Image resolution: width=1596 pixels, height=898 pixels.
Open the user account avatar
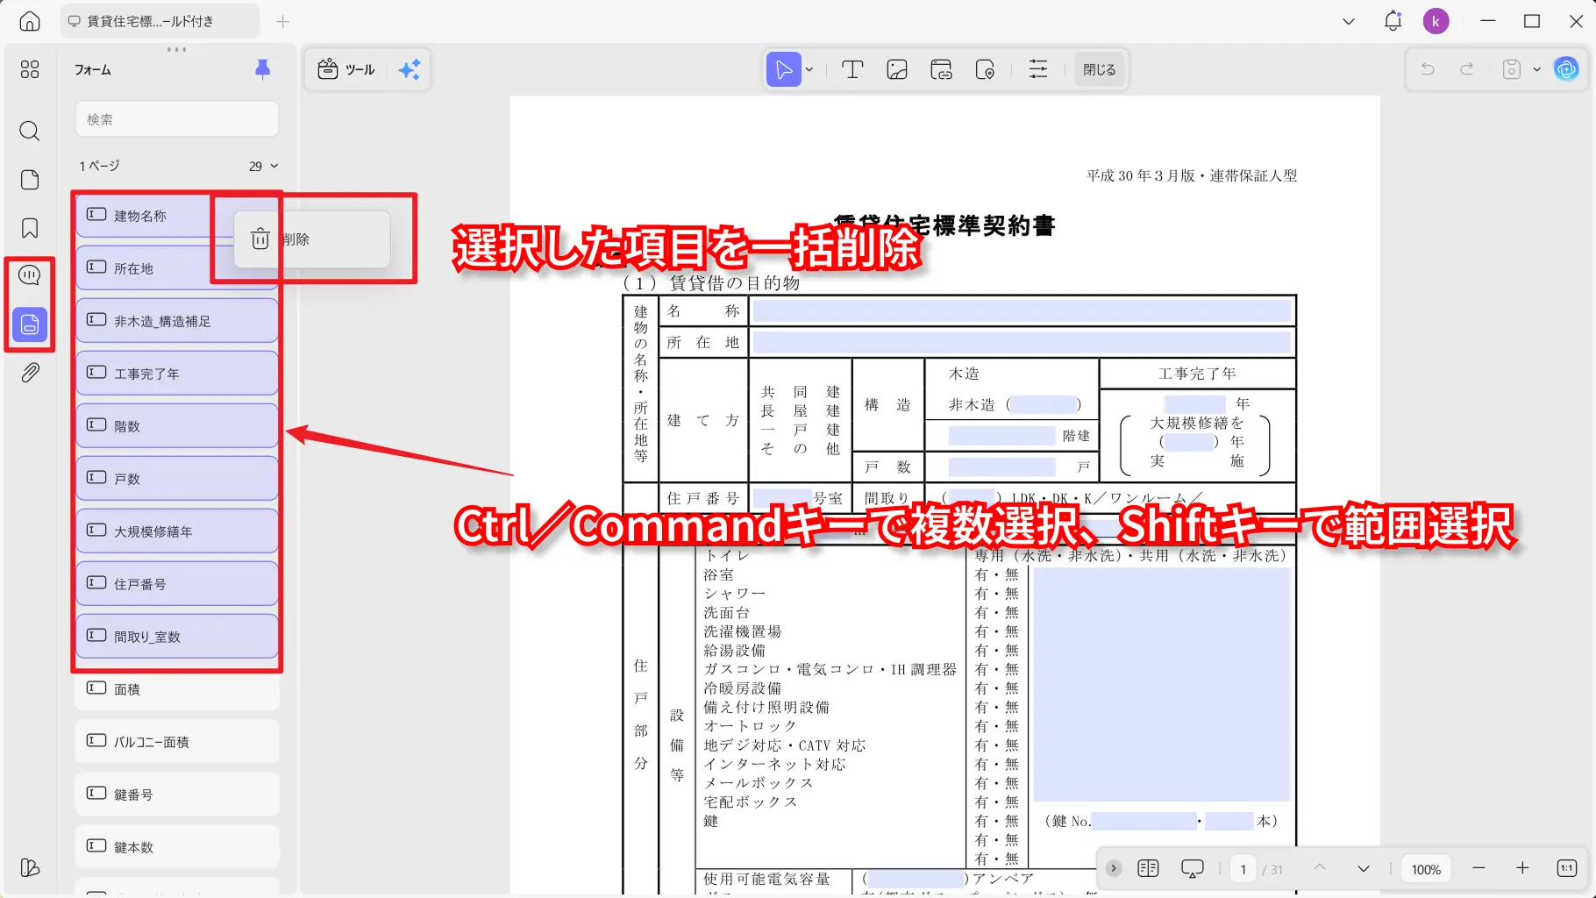click(x=1436, y=21)
